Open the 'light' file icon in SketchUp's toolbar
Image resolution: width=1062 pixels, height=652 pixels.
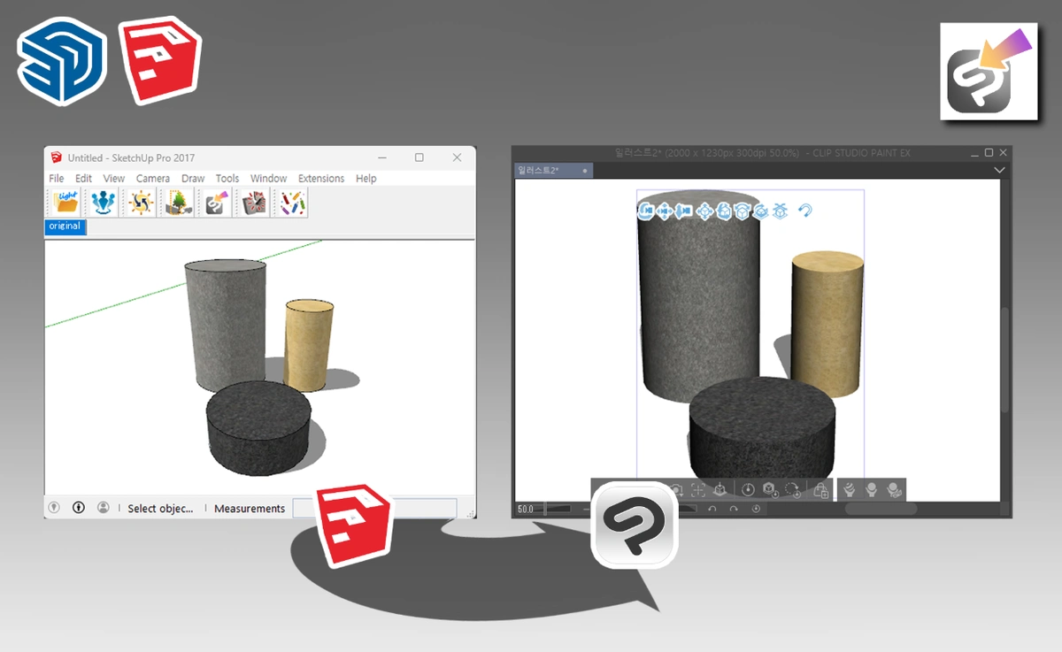(x=66, y=202)
